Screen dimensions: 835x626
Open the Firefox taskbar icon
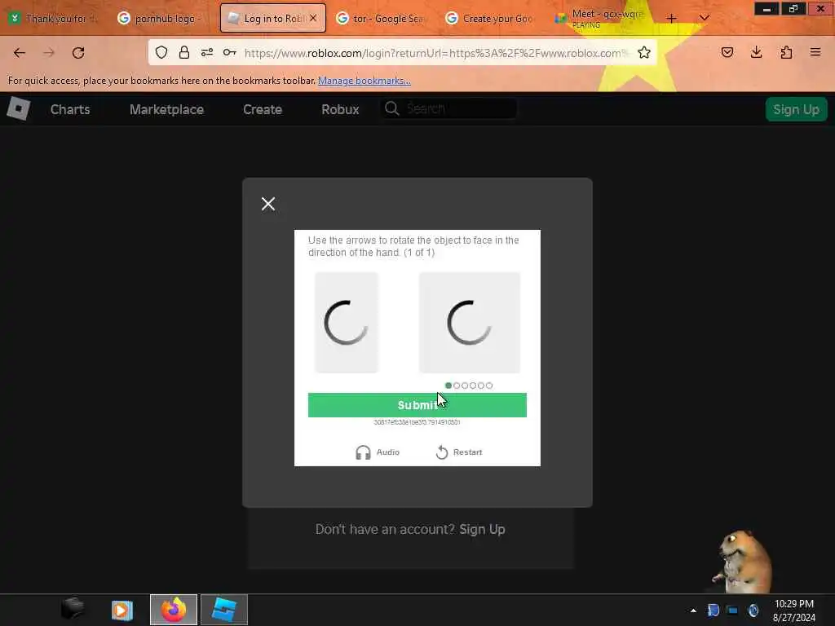point(174,610)
